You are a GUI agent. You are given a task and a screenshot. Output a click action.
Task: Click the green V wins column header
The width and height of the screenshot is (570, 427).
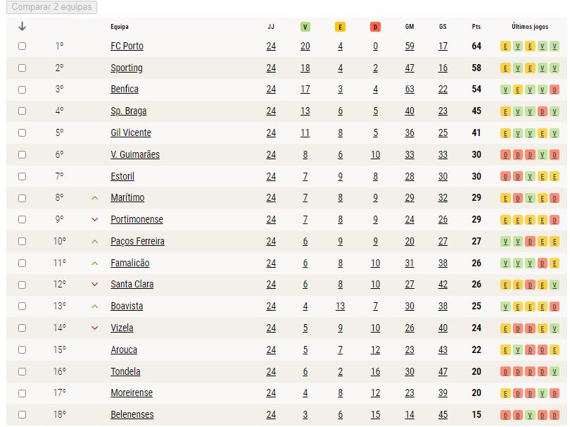point(305,27)
